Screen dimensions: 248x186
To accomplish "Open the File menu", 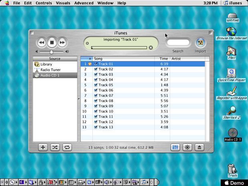I will click(17, 3).
